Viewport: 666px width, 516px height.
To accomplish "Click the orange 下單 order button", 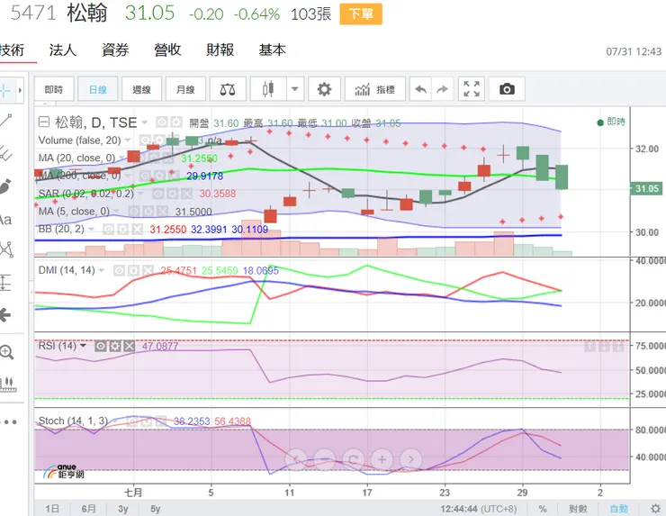I will pos(361,14).
